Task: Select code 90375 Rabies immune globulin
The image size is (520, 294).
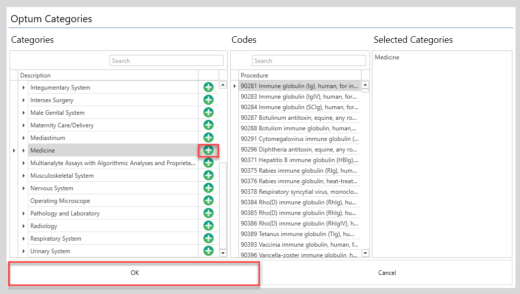Action: (x=299, y=171)
